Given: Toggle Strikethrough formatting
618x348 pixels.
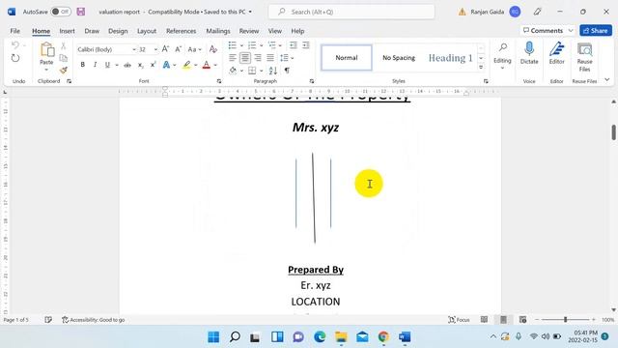Looking at the screenshot, I should [127, 65].
